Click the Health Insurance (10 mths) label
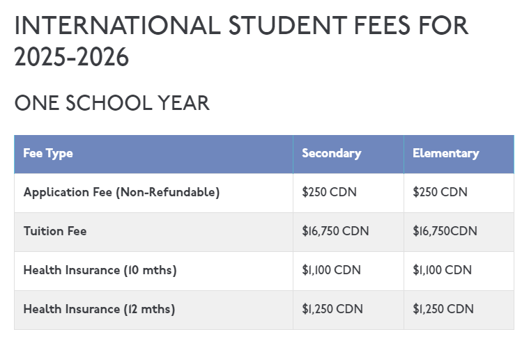The width and height of the screenshot is (529, 348). (100, 270)
